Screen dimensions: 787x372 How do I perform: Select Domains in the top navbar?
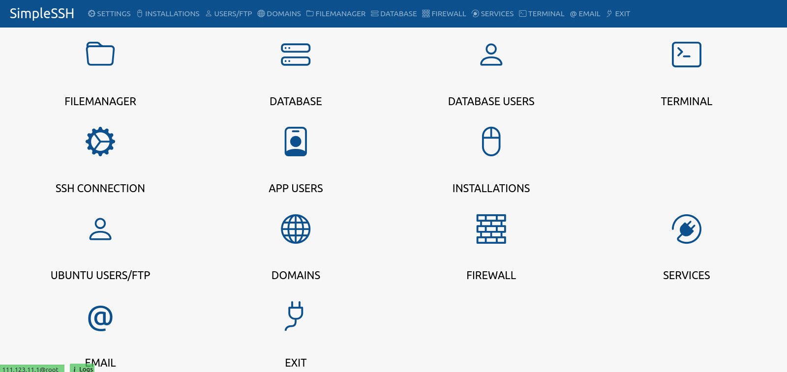[279, 14]
